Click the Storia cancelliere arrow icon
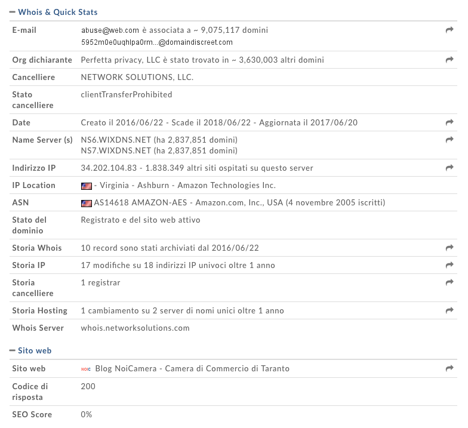The image size is (468, 428). click(x=449, y=282)
